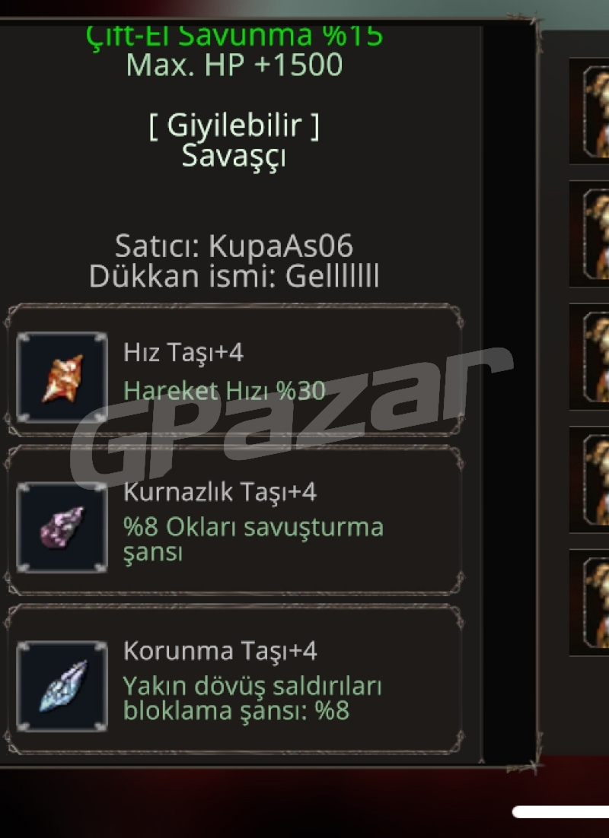Select the fourth item slot in right column

(x=589, y=479)
